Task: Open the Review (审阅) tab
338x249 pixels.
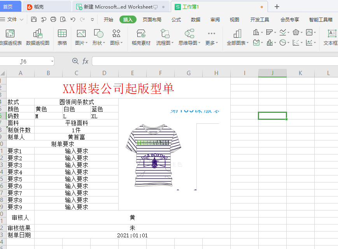Action: [215, 19]
